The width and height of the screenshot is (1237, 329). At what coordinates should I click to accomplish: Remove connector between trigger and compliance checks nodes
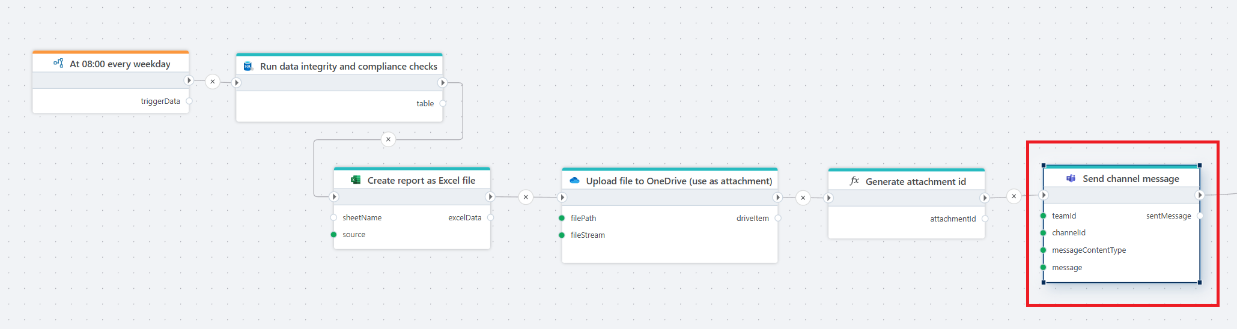213,82
